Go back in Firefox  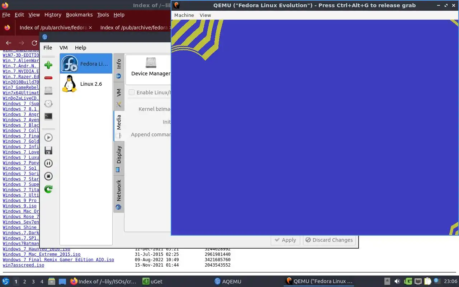click(9, 43)
